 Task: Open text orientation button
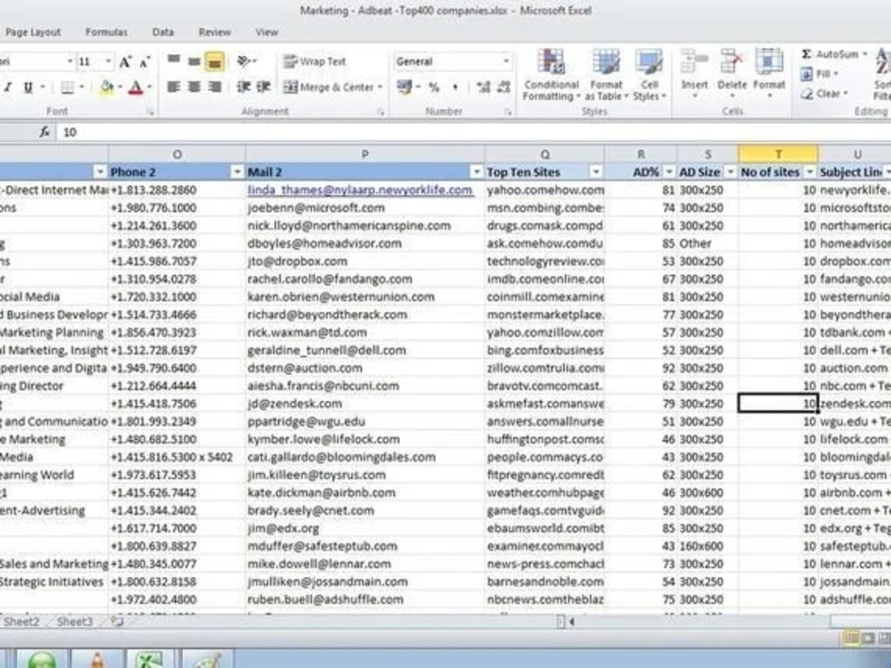tap(245, 61)
